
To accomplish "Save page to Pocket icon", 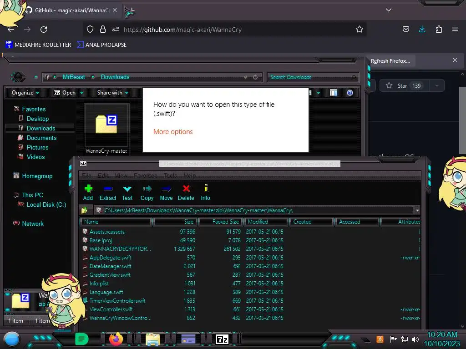I will click(405, 29).
